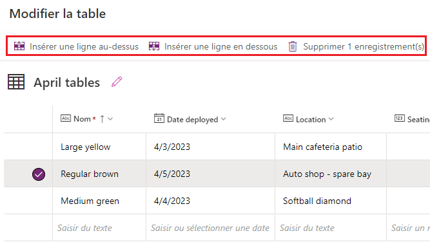Click the Location column header label
Screen dimensions: 430x249
click(311, 120)
